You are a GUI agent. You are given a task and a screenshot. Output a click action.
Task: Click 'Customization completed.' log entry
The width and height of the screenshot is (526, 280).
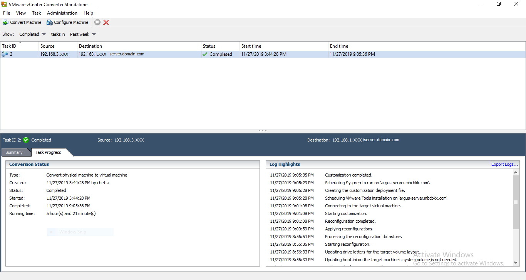pyautogui.click(x=348, y=175)
